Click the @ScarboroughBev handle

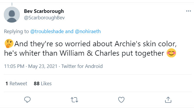click(x=44, y=18)
